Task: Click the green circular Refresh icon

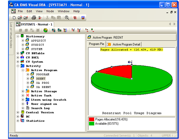Action: tap(45, 30)
